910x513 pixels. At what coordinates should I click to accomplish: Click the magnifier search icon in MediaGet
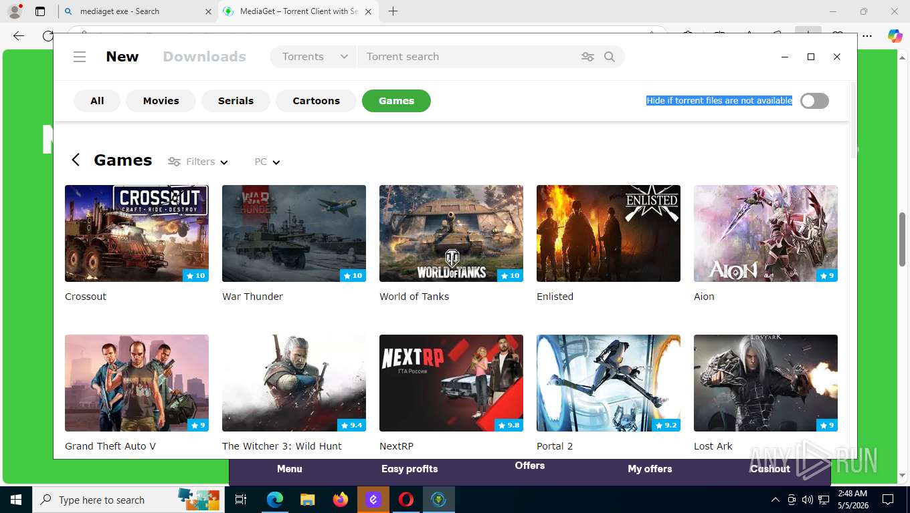click(x=610, y=57)
